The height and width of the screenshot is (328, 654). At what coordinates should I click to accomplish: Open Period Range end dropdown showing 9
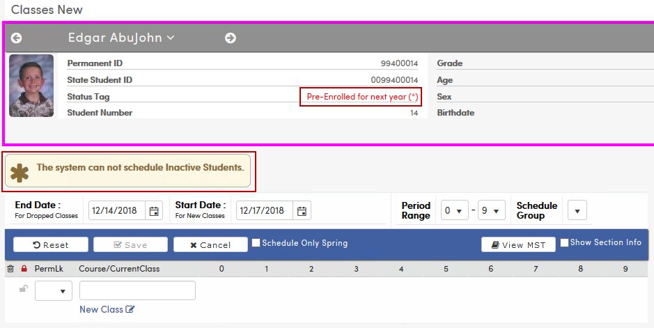492,210
